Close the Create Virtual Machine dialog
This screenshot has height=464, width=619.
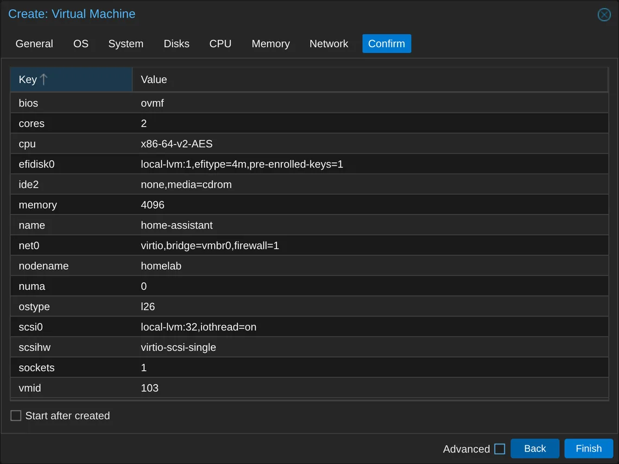pyautogui.click(x=604, y=15)
